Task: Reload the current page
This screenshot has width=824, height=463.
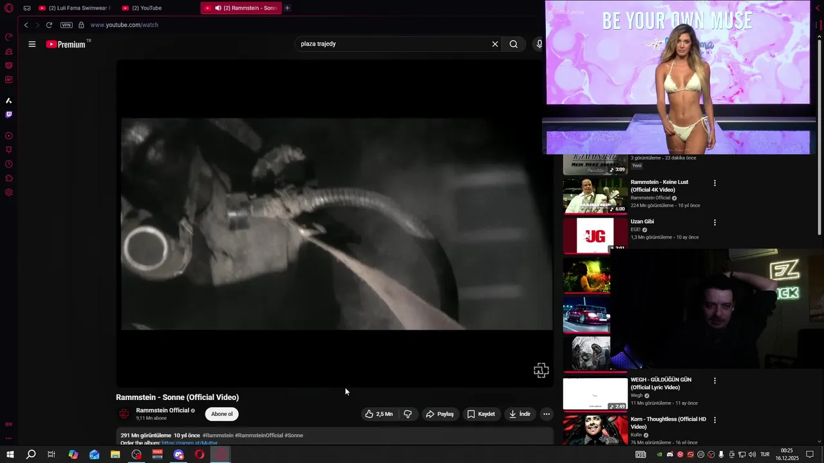Action: pos(49,25)
